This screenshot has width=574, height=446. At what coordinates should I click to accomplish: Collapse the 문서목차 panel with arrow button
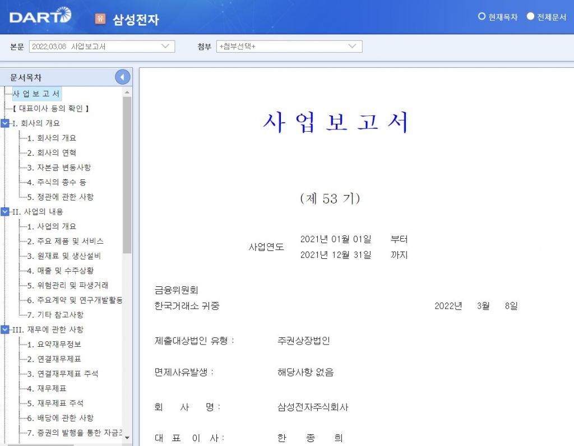[x=122, y=77]
